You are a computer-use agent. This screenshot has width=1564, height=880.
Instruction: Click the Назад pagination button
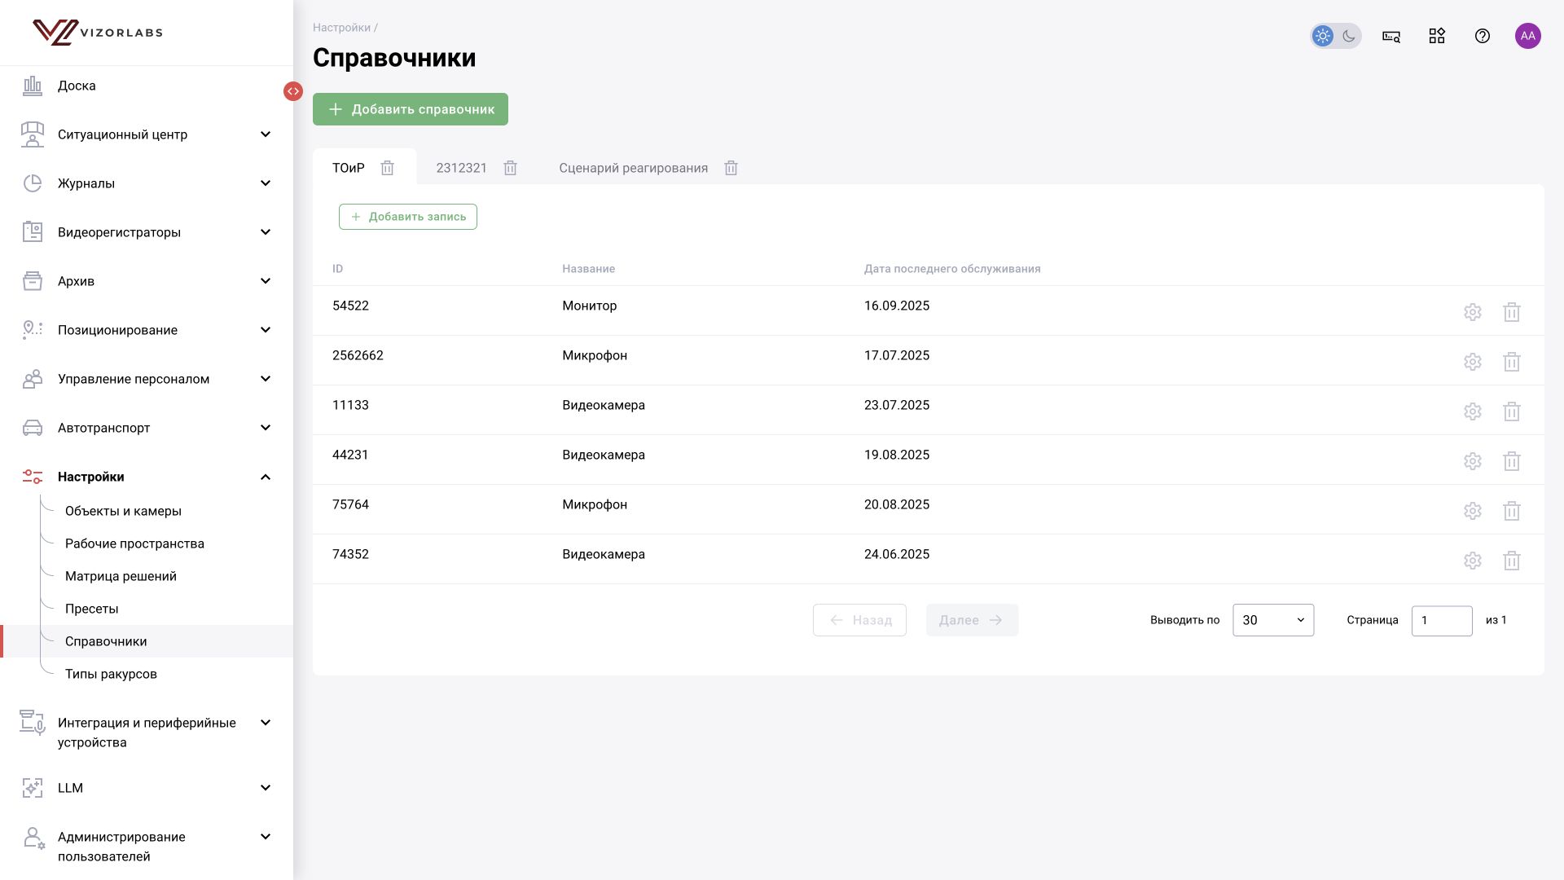click(859, 620)
